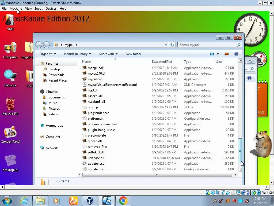
Task: Click the Explorer back button
Action: pyautogui.click(x=39, y=45)
